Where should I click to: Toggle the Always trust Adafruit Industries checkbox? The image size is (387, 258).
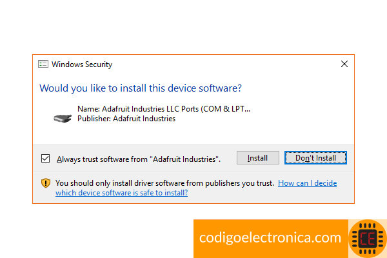(45, 158)
